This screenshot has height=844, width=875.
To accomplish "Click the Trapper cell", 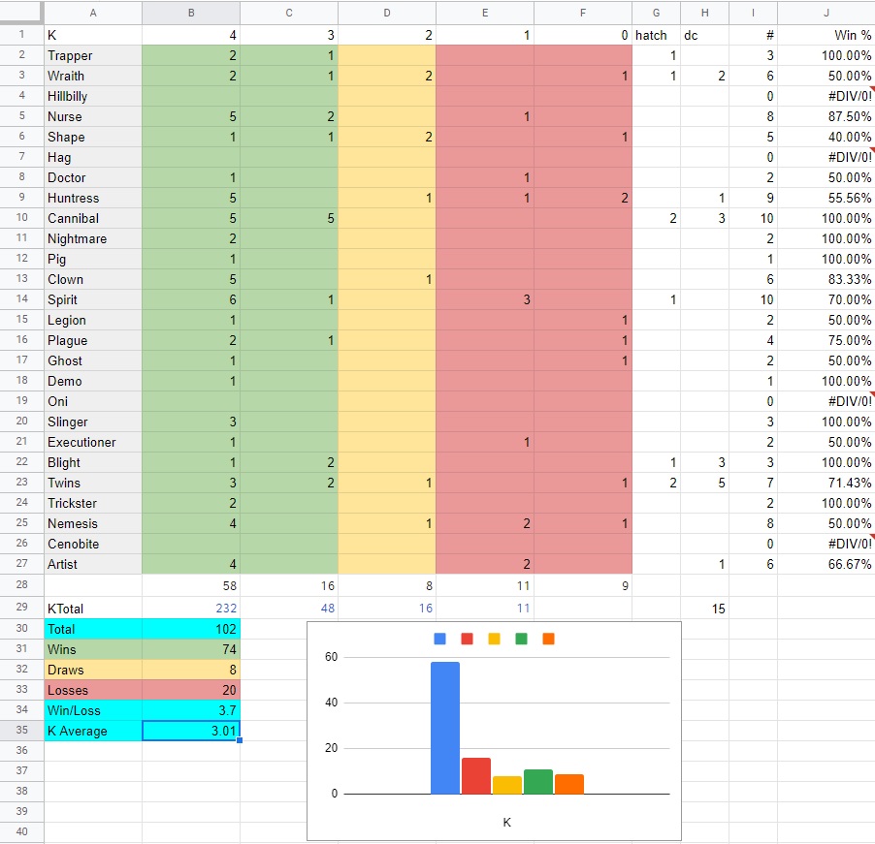I will pyautogui.click(x=93, y=55).
